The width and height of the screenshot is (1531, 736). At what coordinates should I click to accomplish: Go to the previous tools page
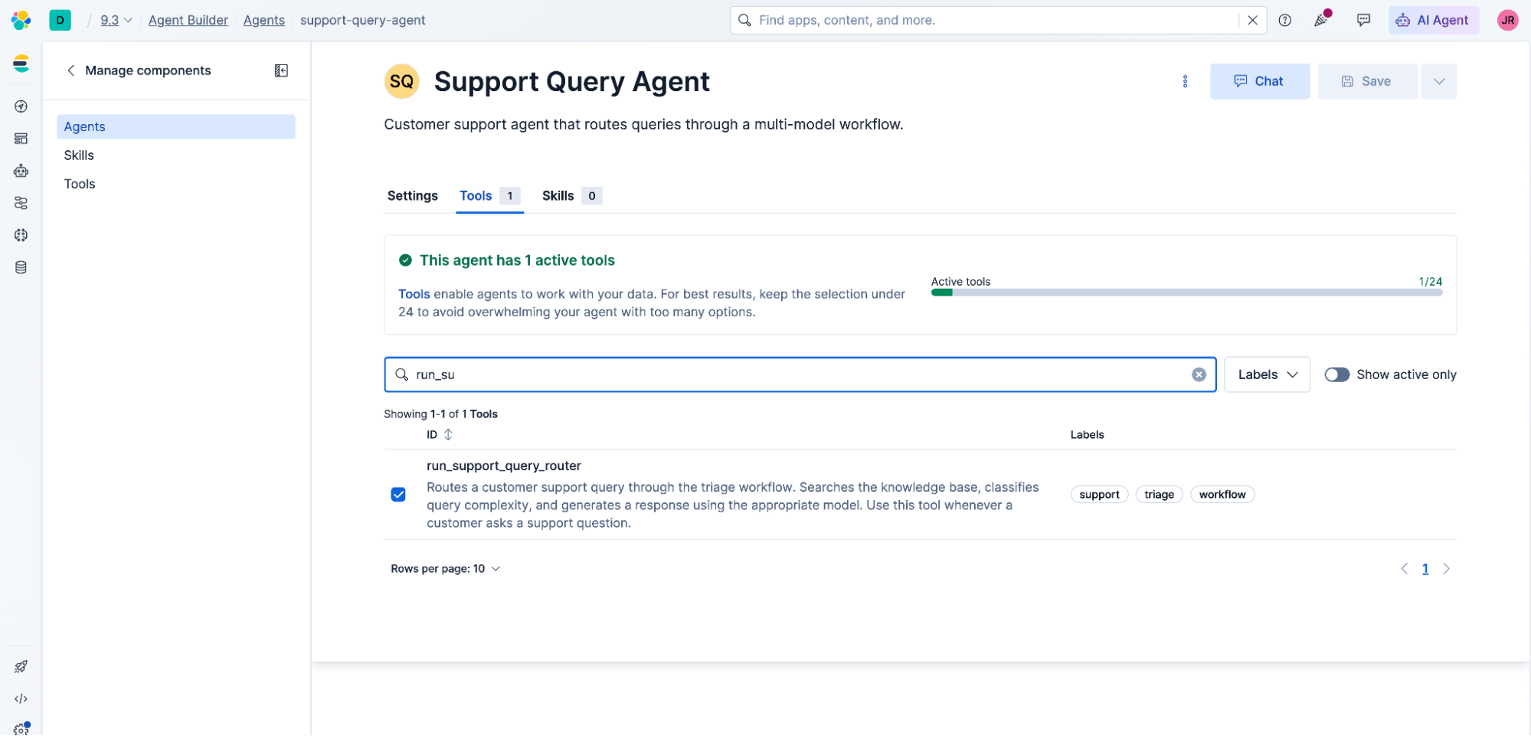1404,569
